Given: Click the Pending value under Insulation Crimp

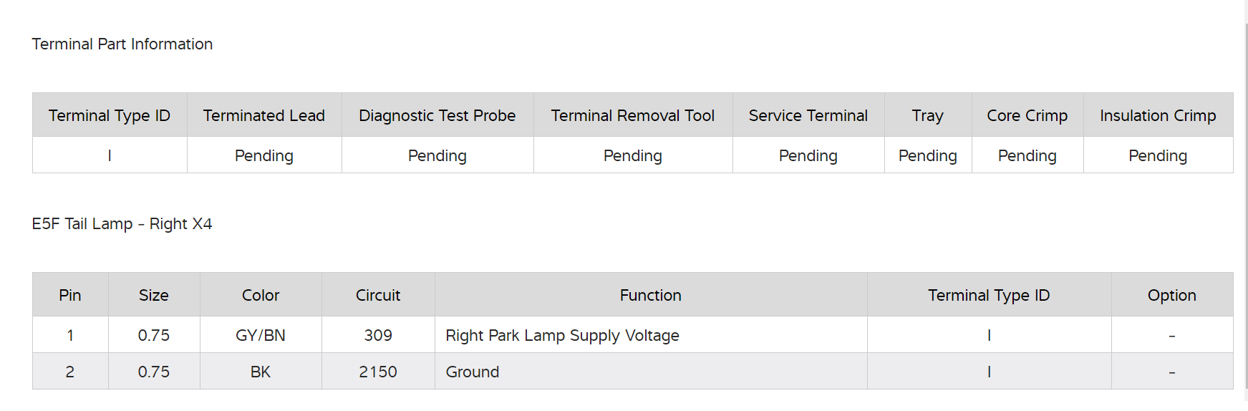Looking at the screenshot, I should click(1157, 155).
